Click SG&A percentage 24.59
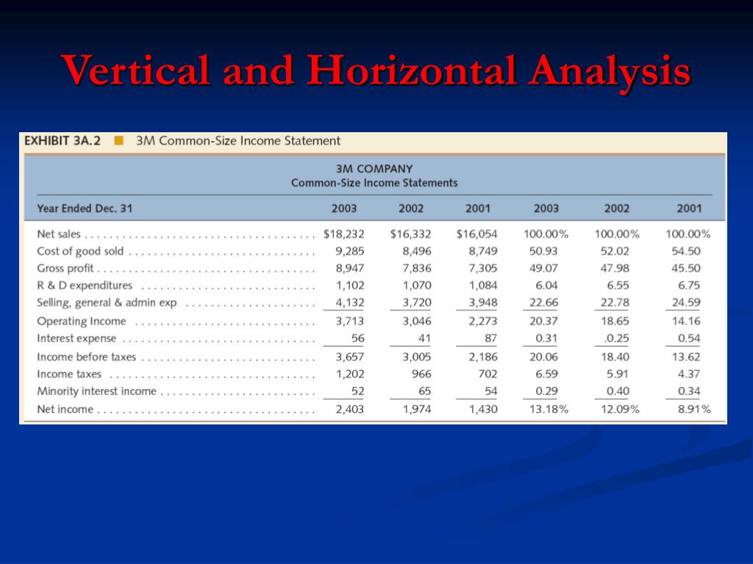Viewport: 753px width, 564px height. 686,303
